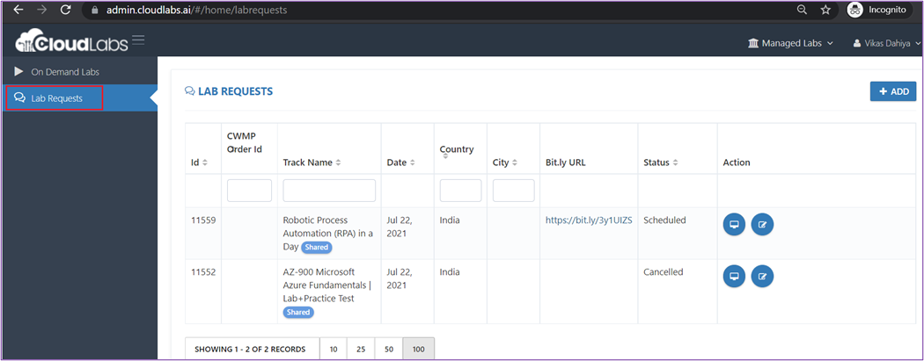Click the monitor view icon for request 11552
The image size is (924, 361).
point(734,276)
